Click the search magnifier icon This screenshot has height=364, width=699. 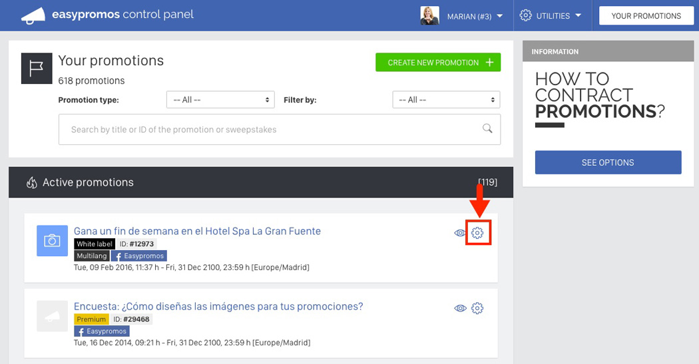[487, 128]
